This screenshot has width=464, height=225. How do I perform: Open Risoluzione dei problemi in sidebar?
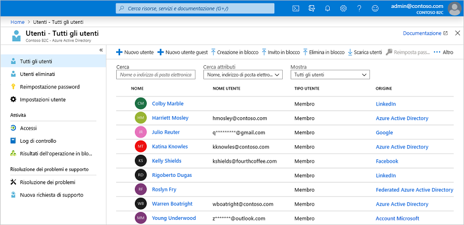pyautogui.click(x=53, y=182)
